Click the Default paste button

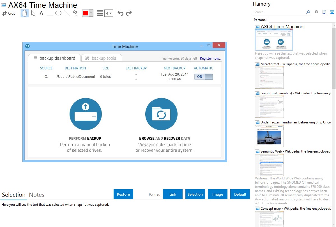coord(240,194)
